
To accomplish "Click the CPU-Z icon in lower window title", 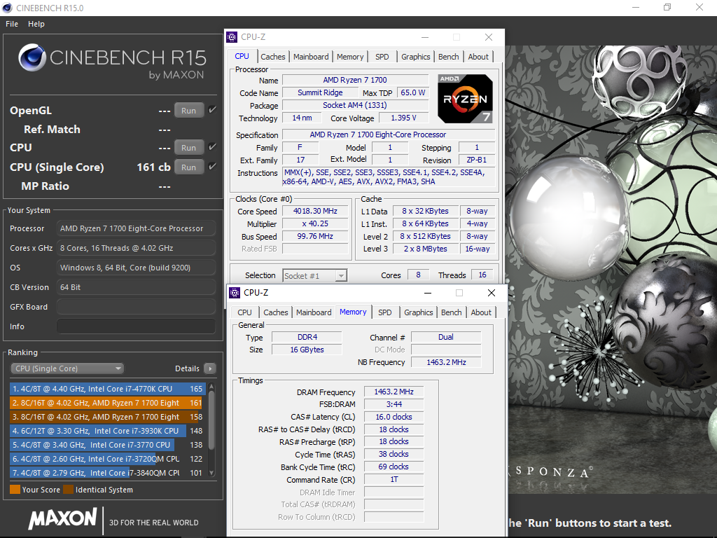I will [235, 293].
